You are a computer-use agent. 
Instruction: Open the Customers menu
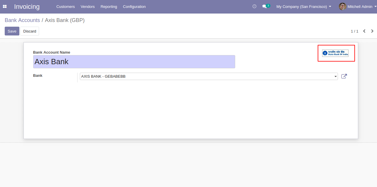pos(65,6)
